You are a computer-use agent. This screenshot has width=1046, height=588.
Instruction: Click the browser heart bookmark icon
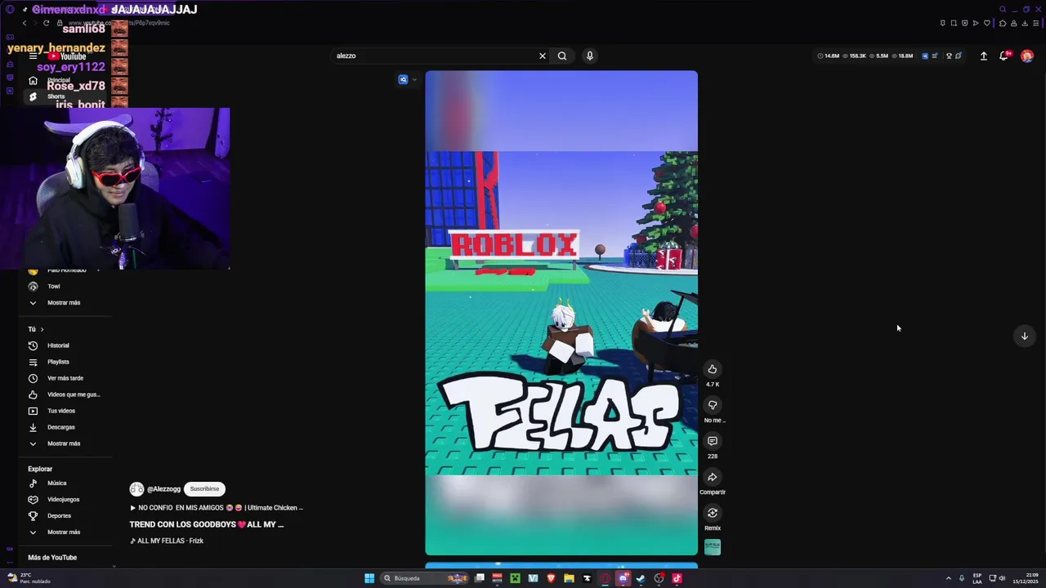coord(986,23)
